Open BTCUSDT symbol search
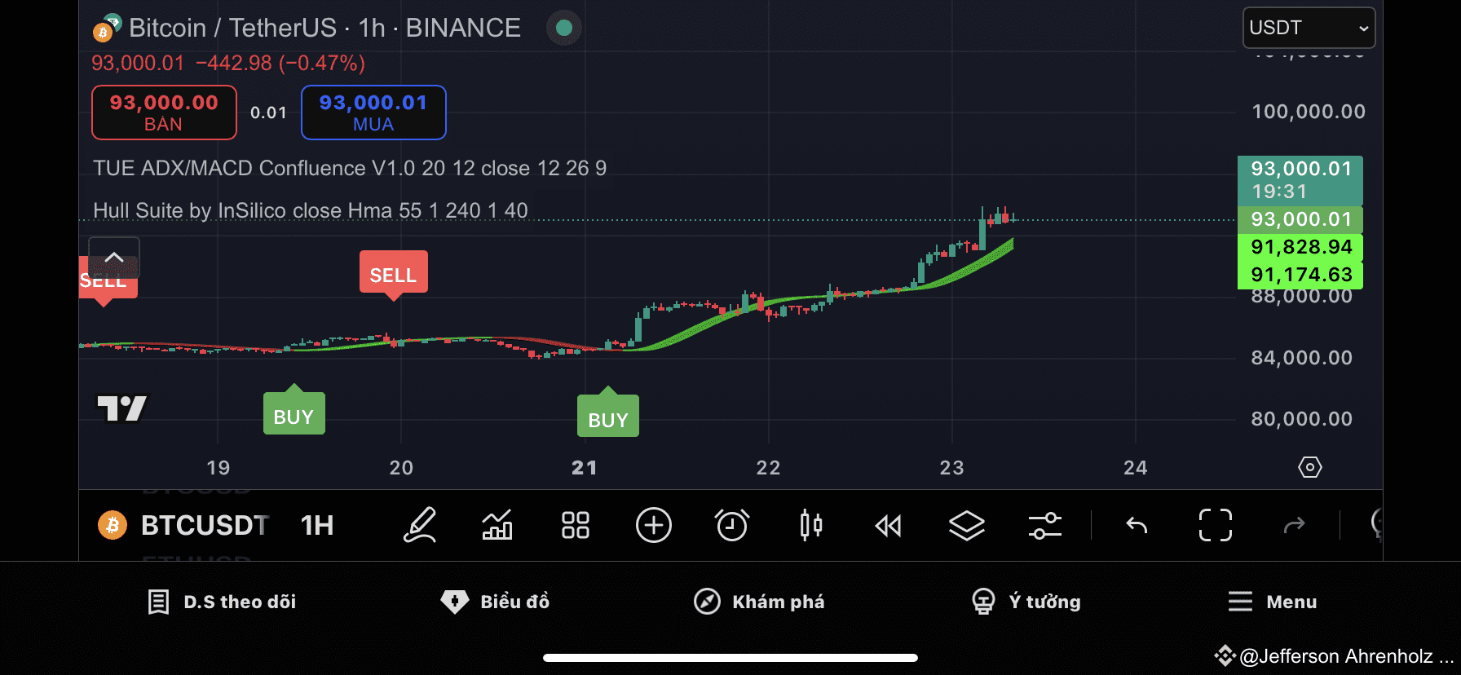The height and width of the screenshot is (675, 1461). click(205, 526)
